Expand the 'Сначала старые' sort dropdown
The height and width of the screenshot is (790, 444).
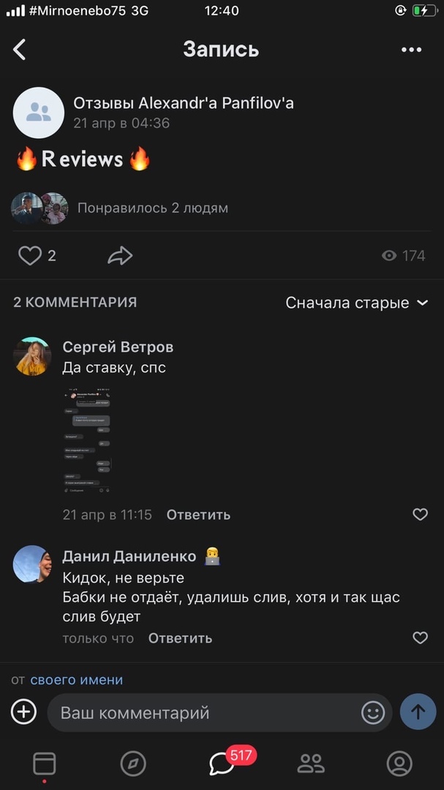tap(356, 303)
